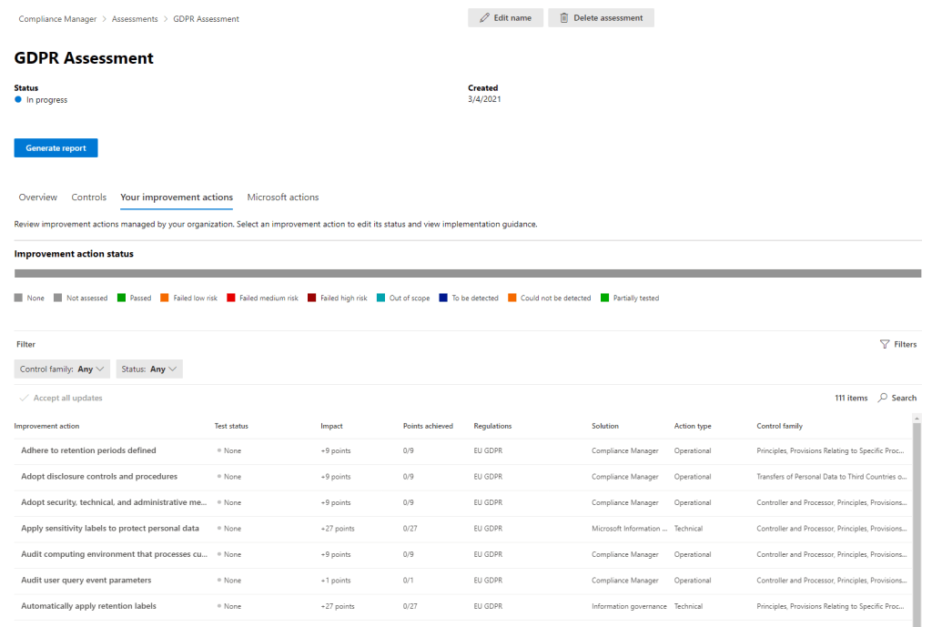The width and height of the screenshot is (932, 627).
Task: Click the pencil icon beside Edit name
Action: (484, 18)
